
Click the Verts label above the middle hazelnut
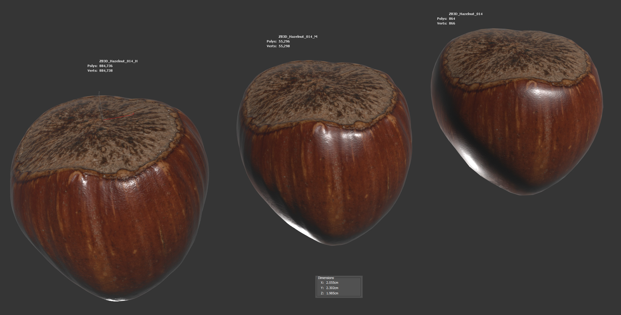point(272,46)
